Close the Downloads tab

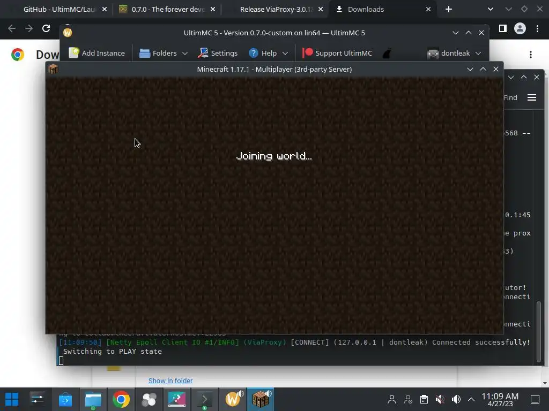[x=428, y=10]
